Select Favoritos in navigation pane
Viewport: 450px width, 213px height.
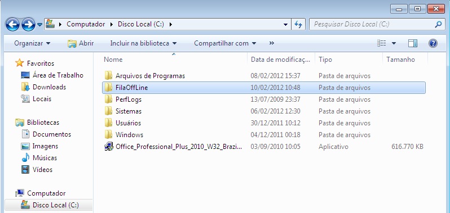tap(41, 63)
